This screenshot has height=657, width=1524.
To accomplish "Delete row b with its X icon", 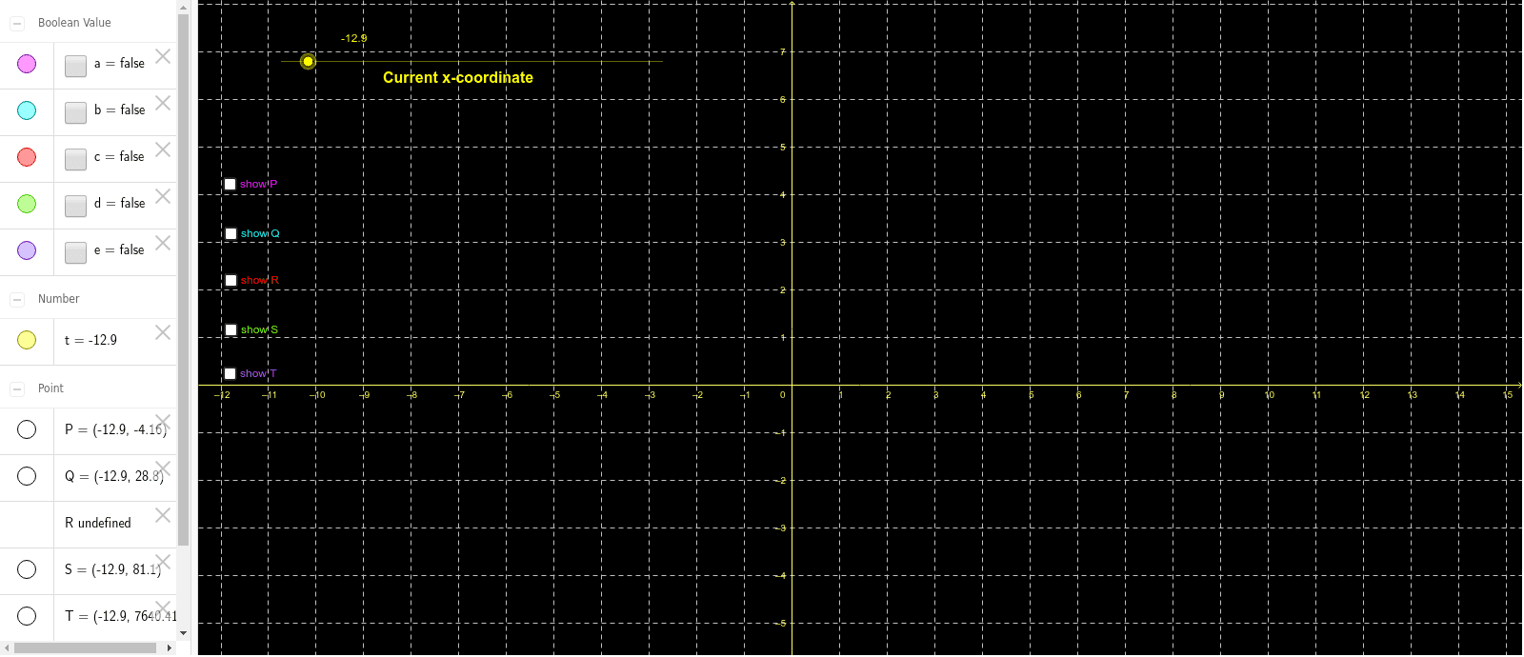I will pyautogui.click(x=163, y=103).
